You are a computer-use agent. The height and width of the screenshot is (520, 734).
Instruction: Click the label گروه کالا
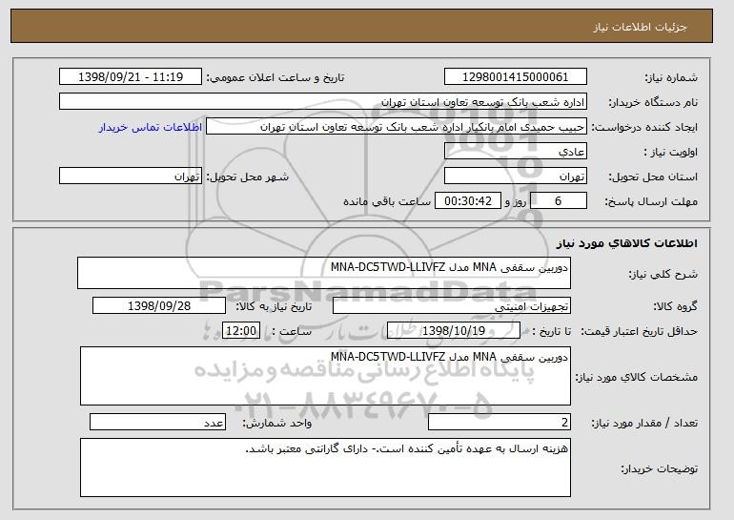tap(675, 306)
